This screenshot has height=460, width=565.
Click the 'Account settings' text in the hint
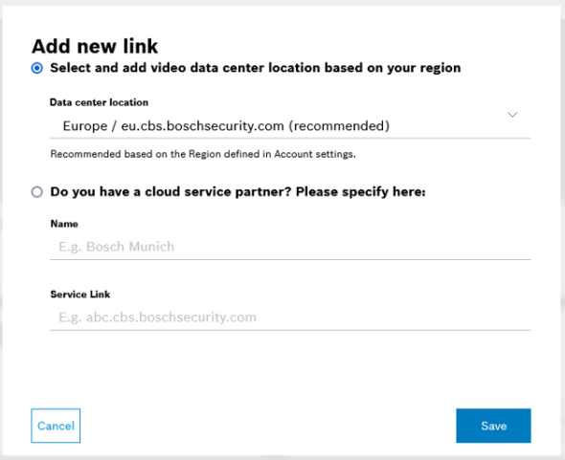click(315, 154)
